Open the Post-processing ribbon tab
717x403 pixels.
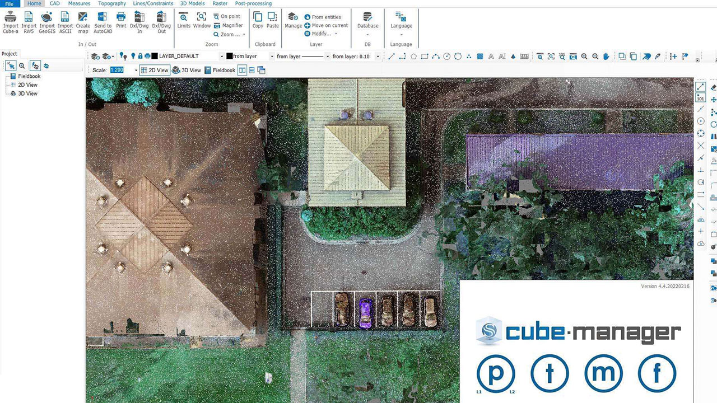tap(253, 3)
